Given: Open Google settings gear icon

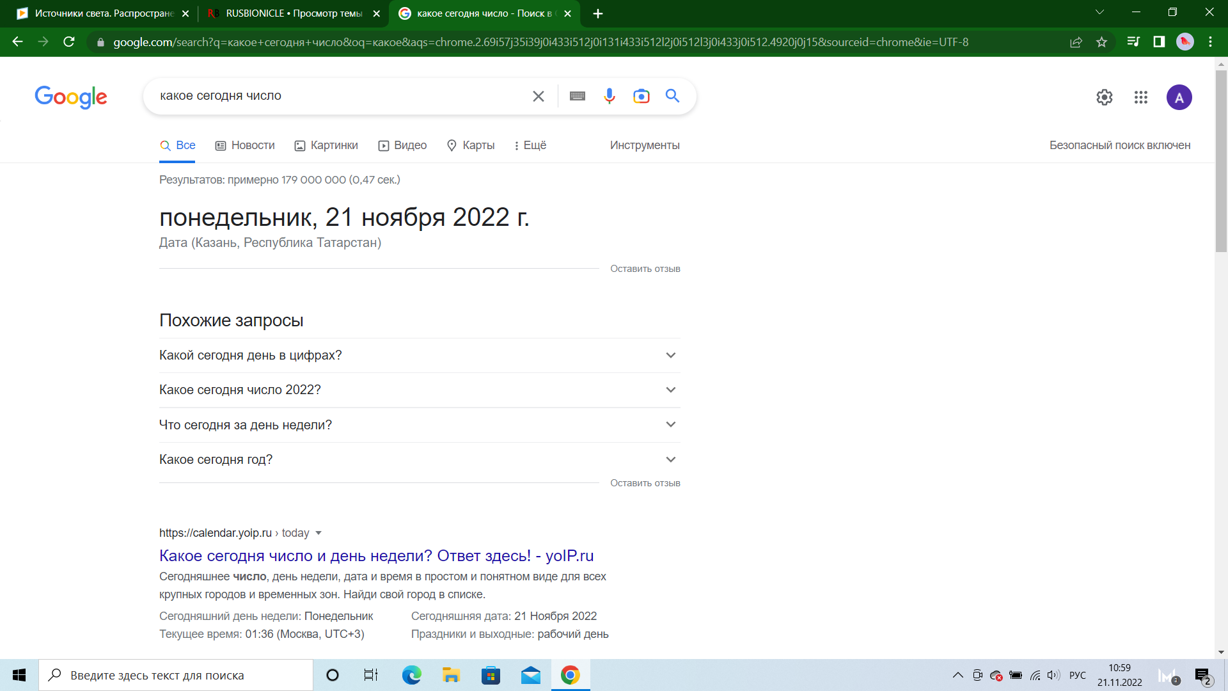Looking at the screenshot, I should 1105,97.
